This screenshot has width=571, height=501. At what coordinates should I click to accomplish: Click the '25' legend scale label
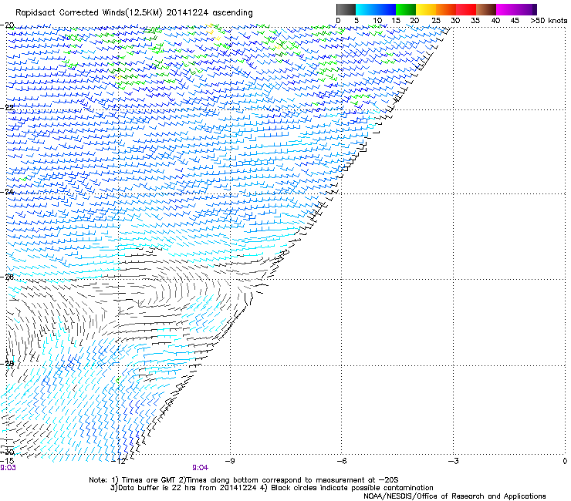435,21
